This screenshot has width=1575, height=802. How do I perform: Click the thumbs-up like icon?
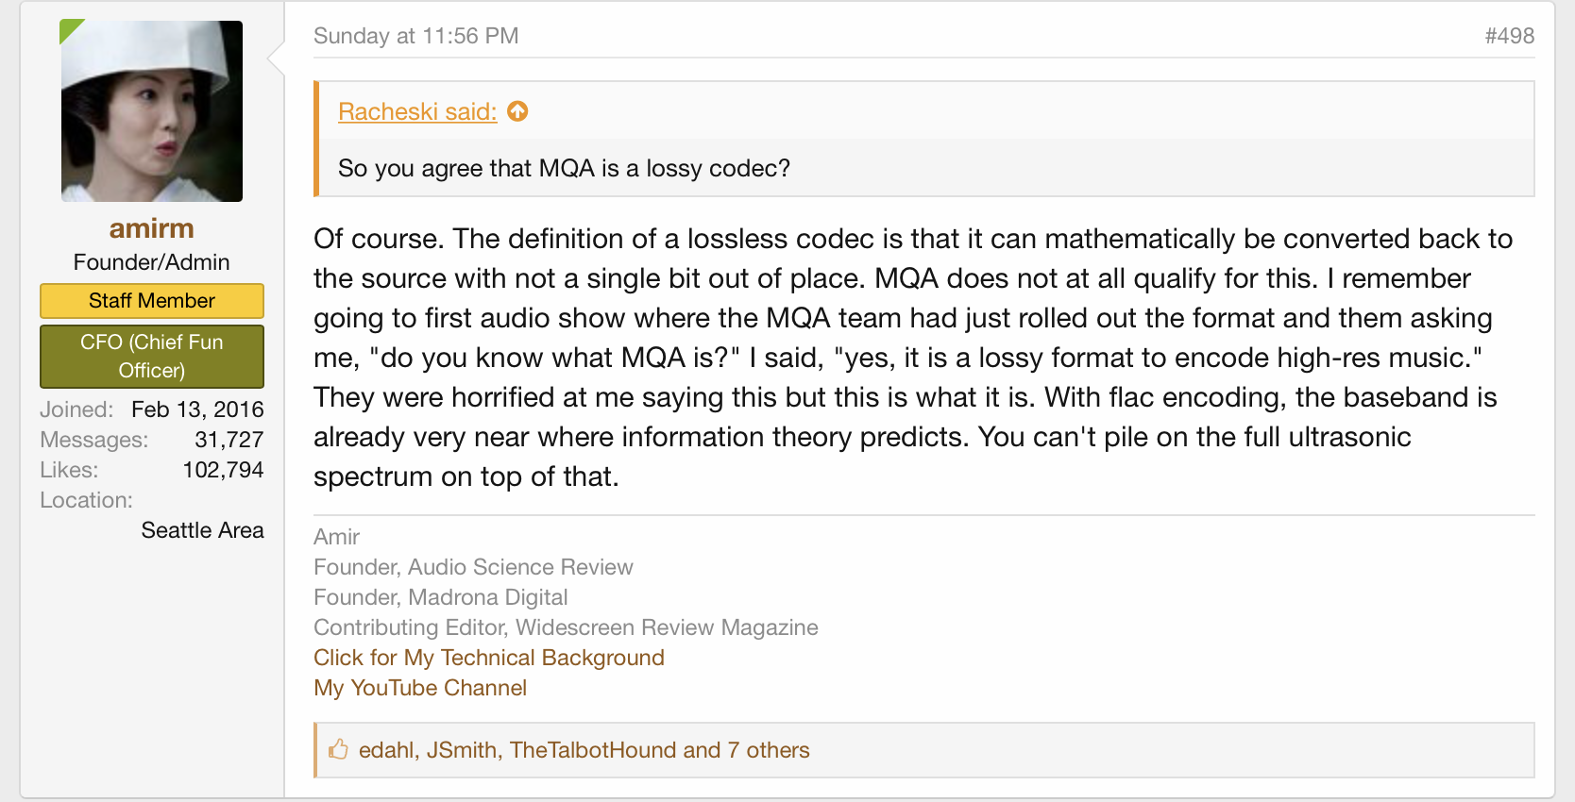click(338, 750)
